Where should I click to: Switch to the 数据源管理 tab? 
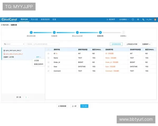[x=45, y=19]
